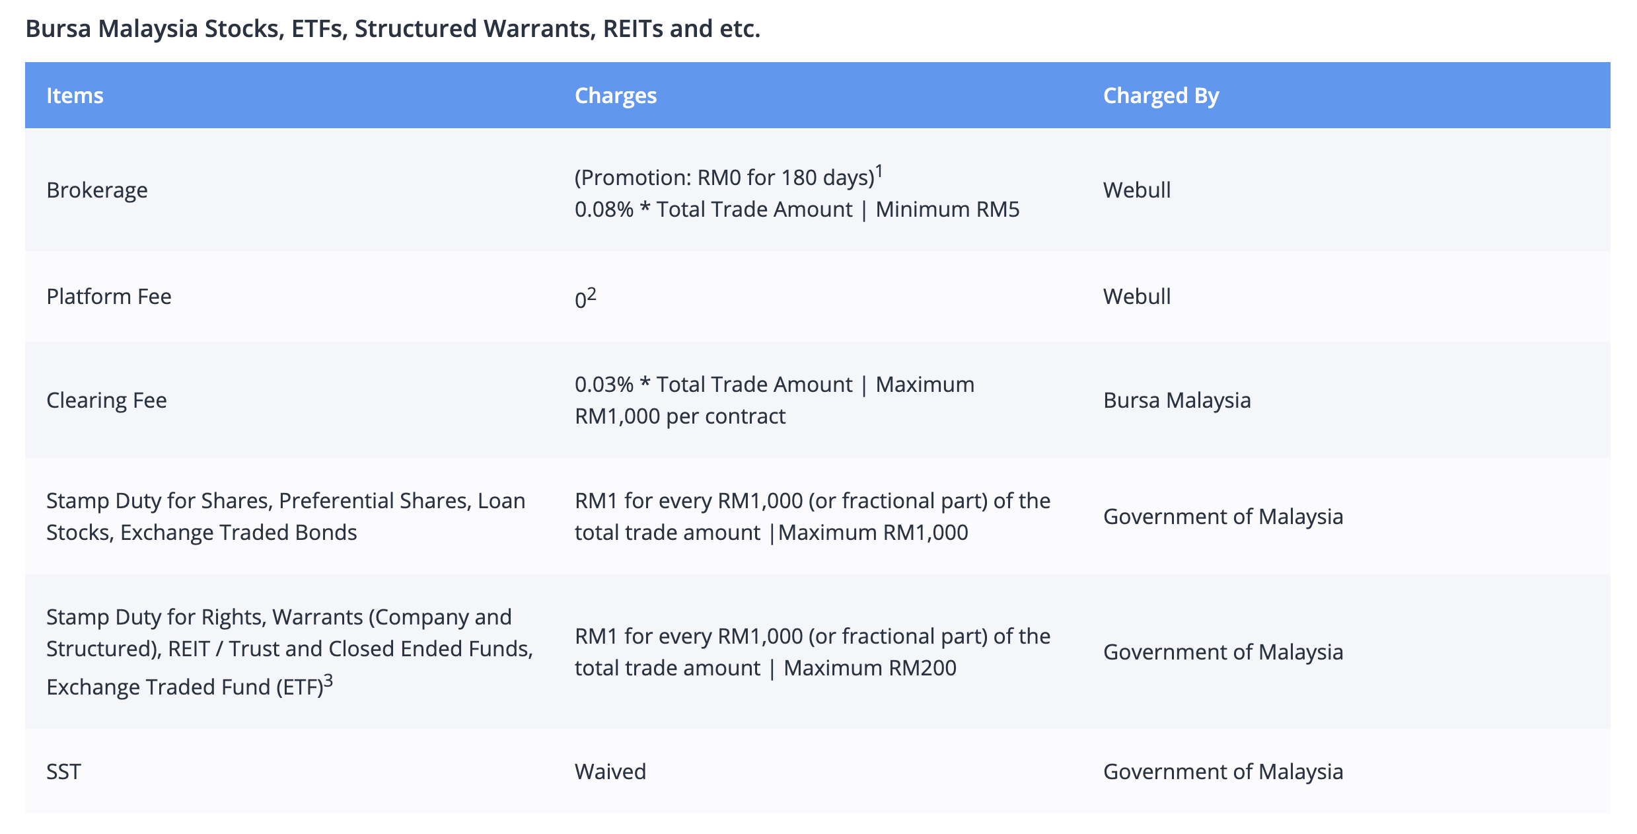Screen dimensions: 1637x834
Task: Click the "Charged By" column header
Action: pos(1161,96)
